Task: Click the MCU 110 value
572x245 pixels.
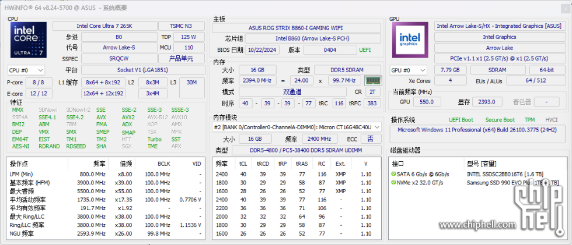Action: (189, 48)
